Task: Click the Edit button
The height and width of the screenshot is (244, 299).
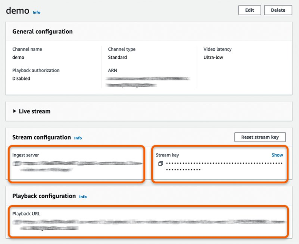Action: pyautogui.click(x=249, y=10)
